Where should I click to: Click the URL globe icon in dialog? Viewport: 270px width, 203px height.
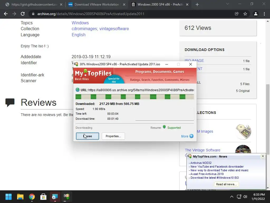click(78, 90)
